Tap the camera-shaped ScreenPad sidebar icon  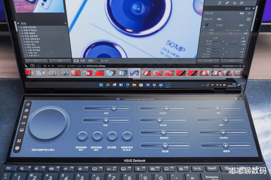[x=25, y=117]
